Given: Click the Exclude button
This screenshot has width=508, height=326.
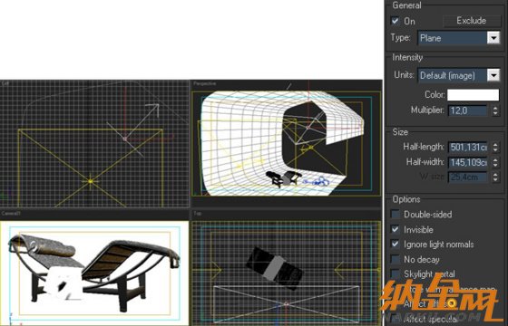Looking at the screenshot, I should pos(472,21).
